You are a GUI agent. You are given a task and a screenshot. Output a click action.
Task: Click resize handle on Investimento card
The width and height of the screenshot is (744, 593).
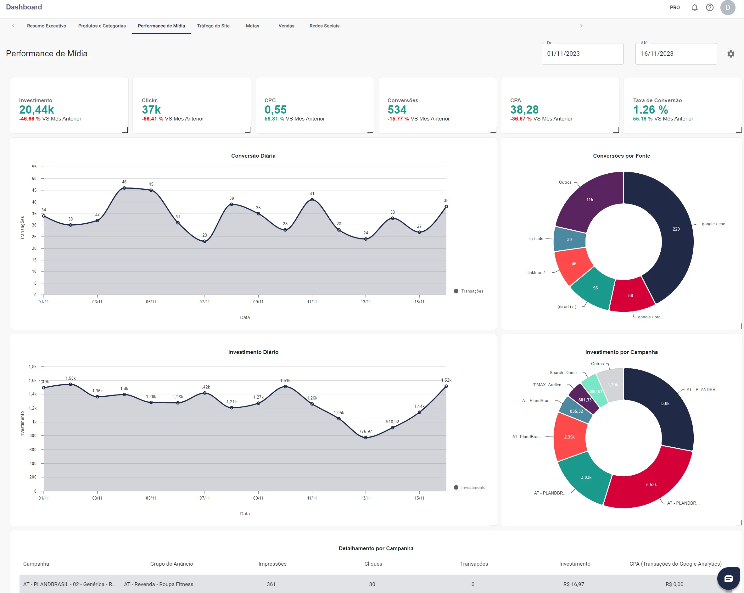coord(125,130)
